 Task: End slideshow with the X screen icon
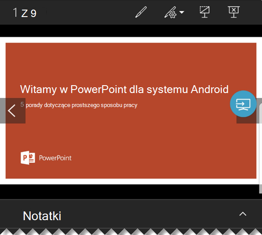coord(234,12)
